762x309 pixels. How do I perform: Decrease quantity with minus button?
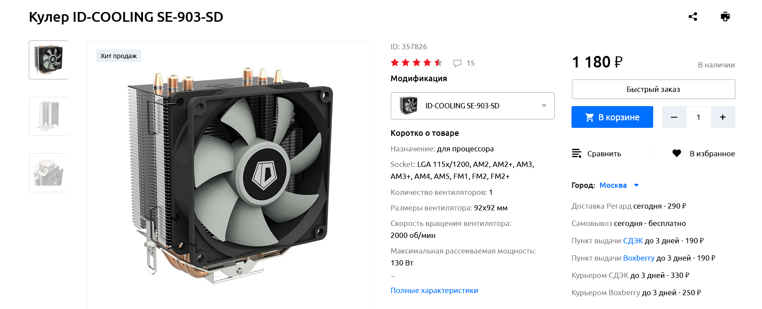pos(674,117)
